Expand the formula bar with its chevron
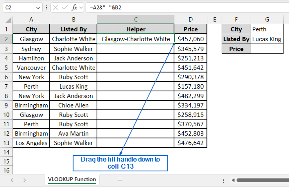Screen dimensions: 289x187 [81, 8]
